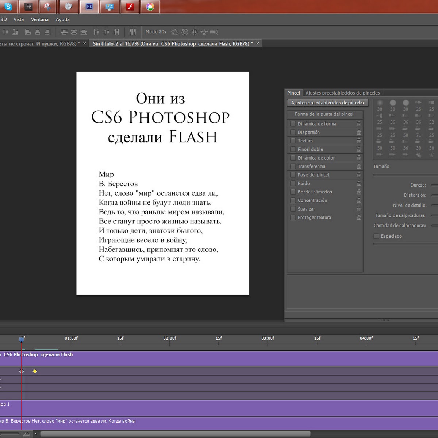Enable Dinámica de forma checkbox
Viewport: 438px width, 438px height.
tap(293, 124)
